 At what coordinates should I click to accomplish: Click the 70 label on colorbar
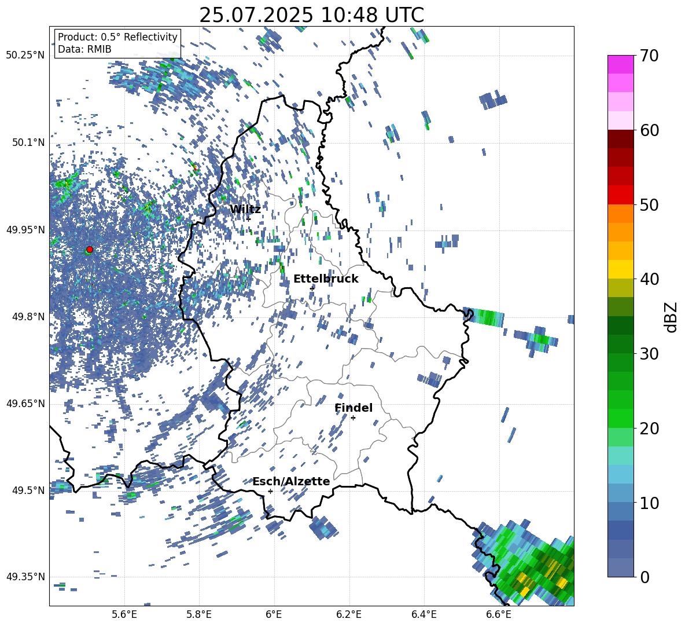tap(649, 56)
